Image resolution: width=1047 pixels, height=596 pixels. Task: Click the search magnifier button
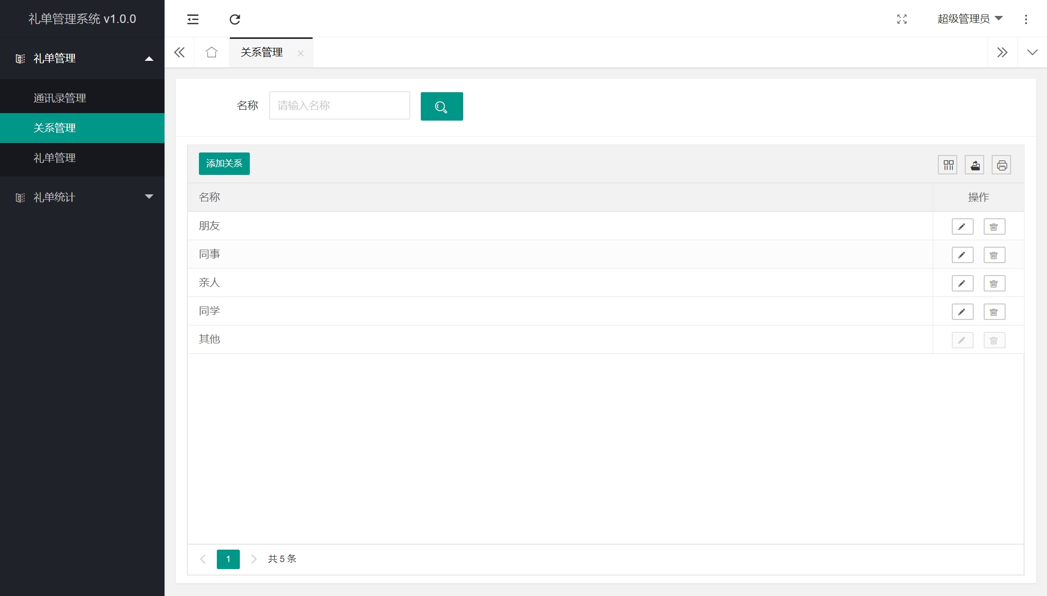[x=441, y=106]
